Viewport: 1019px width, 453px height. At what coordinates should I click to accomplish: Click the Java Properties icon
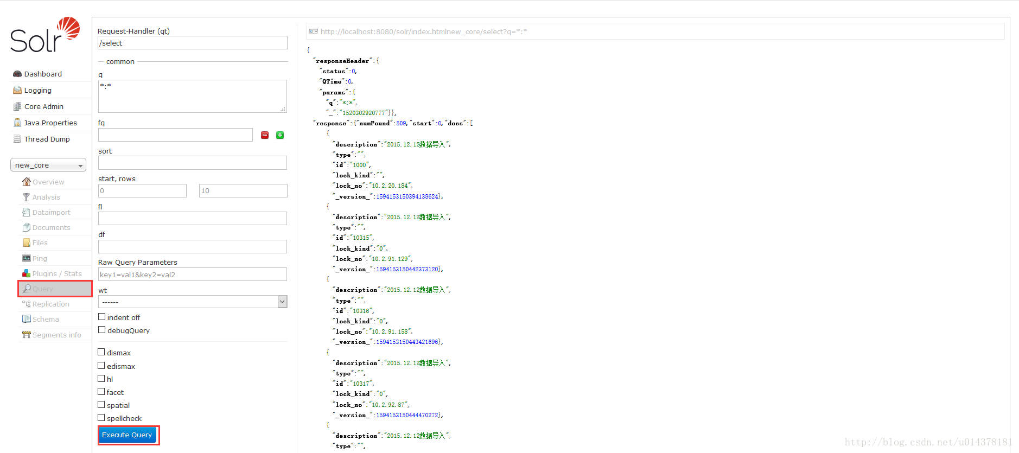pos(17,123)
